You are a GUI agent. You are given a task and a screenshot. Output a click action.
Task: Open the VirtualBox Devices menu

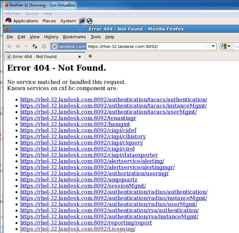coord(32,14)
